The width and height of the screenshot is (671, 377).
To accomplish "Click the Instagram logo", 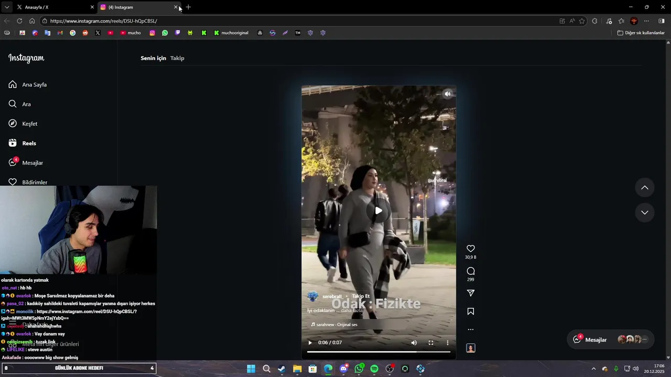I will coord(26,58).
